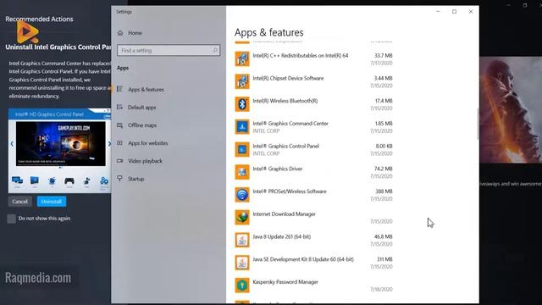Click the Startup sidebar icon
Screen dimensions: 542x305
(x=119, y=179)
